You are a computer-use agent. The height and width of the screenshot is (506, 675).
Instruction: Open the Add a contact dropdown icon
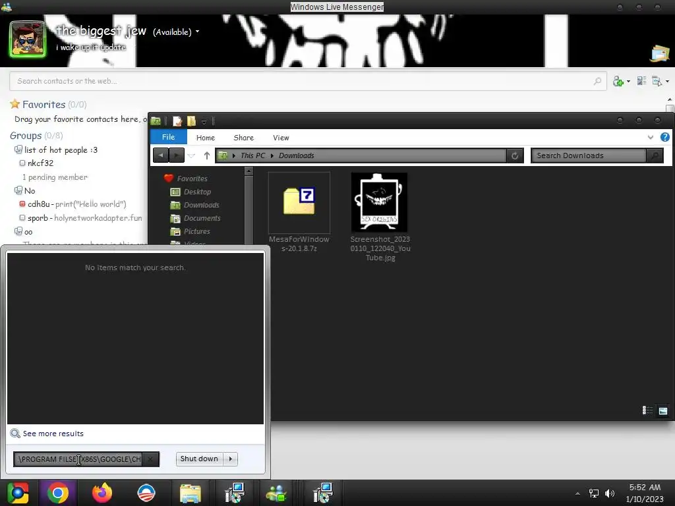[x=621, y=81]
